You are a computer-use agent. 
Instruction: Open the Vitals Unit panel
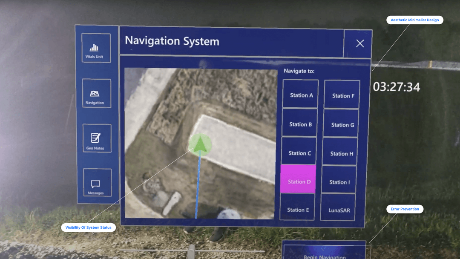pyautogui.click(x=96, y=48)
